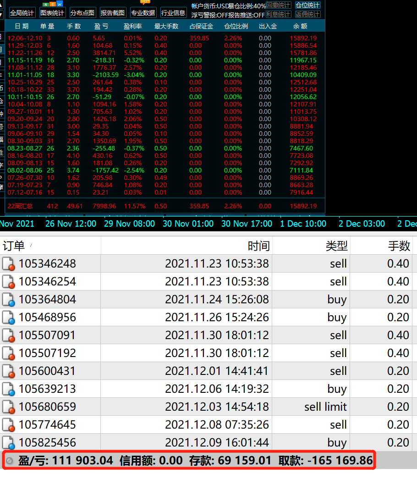This screenshot has width=417, height=480.
Task: Click the buy order icon for 105364804
Action: tap(8, 299)
